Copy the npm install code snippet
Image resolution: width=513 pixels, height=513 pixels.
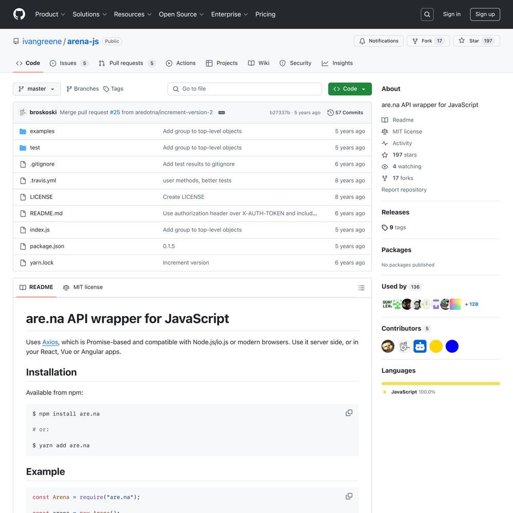tap(349, 413)
